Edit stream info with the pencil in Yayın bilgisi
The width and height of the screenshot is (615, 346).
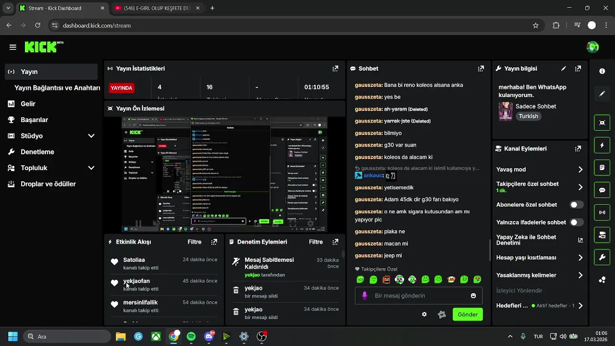pyautogui.click(x=564, y=69)
